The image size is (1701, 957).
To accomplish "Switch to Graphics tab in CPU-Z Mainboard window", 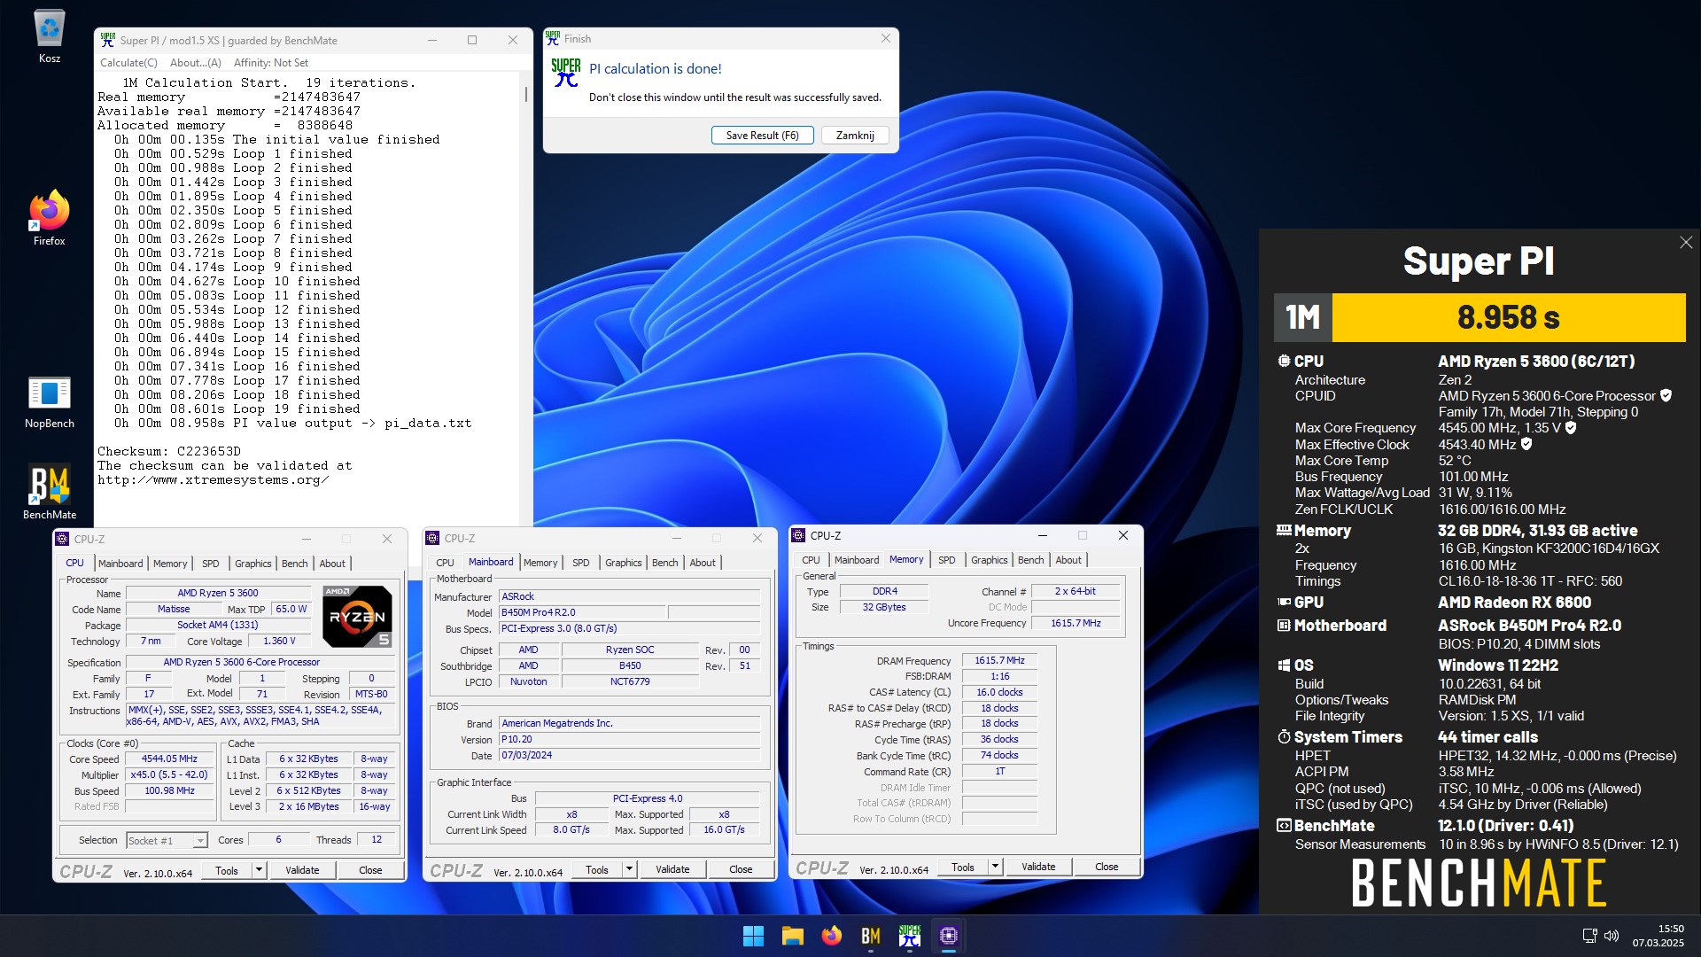I will click(x=623, y=563).
